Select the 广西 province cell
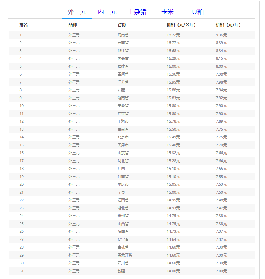Image resolution: width=265 pixels, height=279 pixels. point(121,169)
